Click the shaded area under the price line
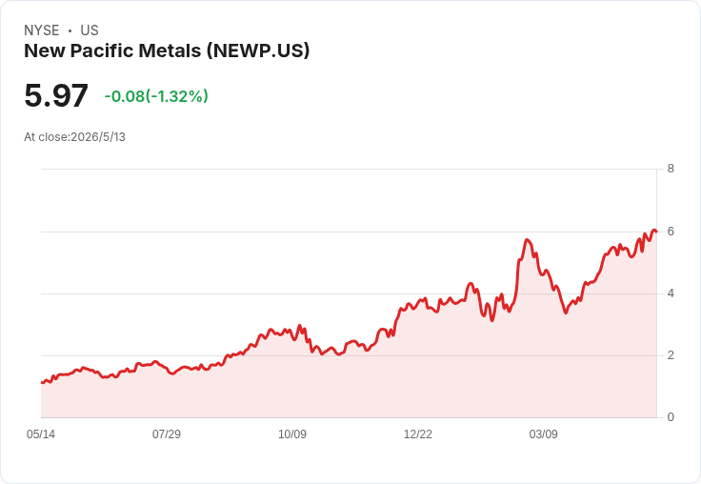Image resolution: width=701 pixels, height=484 pixels. tap(349, 389)
